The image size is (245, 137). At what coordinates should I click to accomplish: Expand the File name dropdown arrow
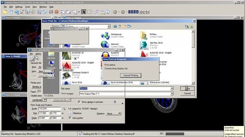point(172,89)
